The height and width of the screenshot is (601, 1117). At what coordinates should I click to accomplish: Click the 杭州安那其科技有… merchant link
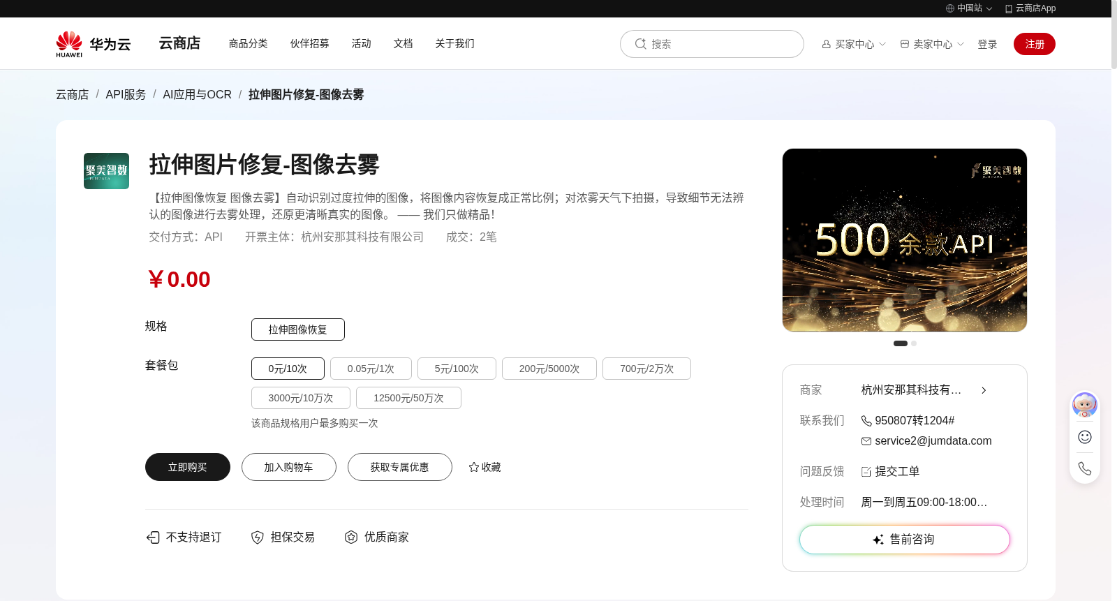pos(911,390)
